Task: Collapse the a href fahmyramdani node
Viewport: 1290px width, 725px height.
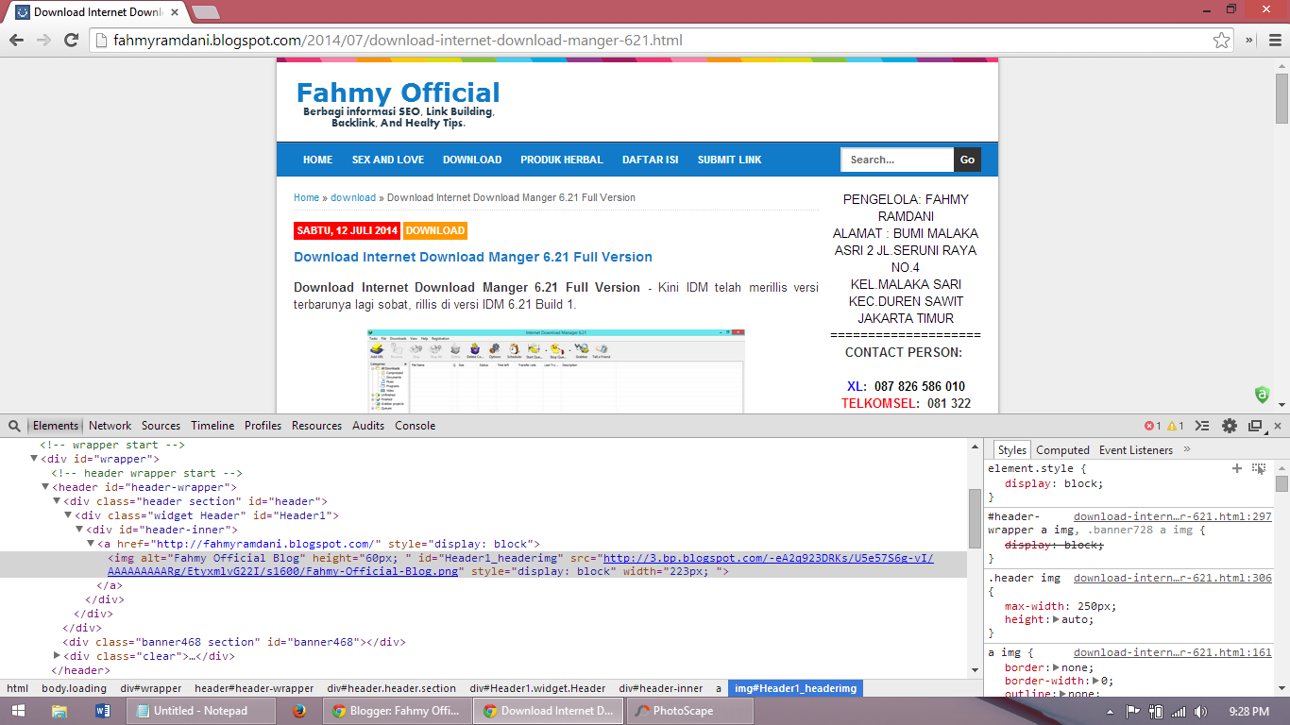Action: tap(91, 544)
